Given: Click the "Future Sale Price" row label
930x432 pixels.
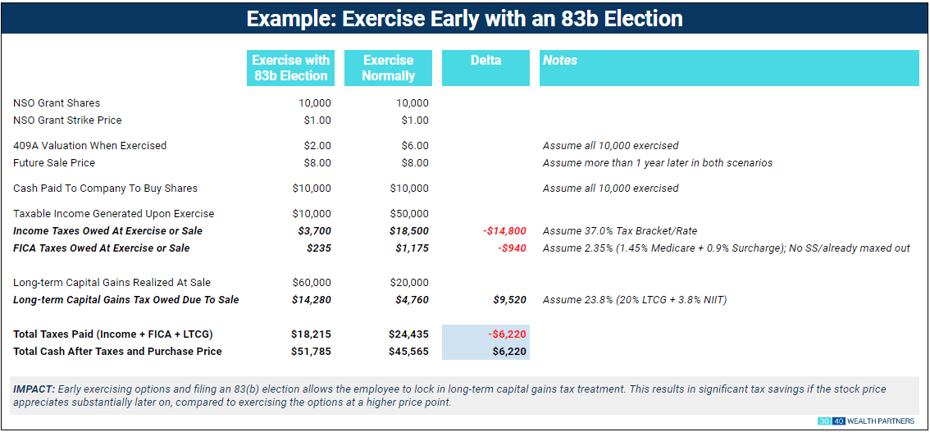Looking at the screenshot, I should pos(54,163).
